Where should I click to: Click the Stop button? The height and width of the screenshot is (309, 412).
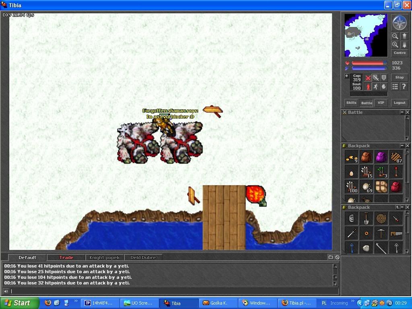click(400, 77)
